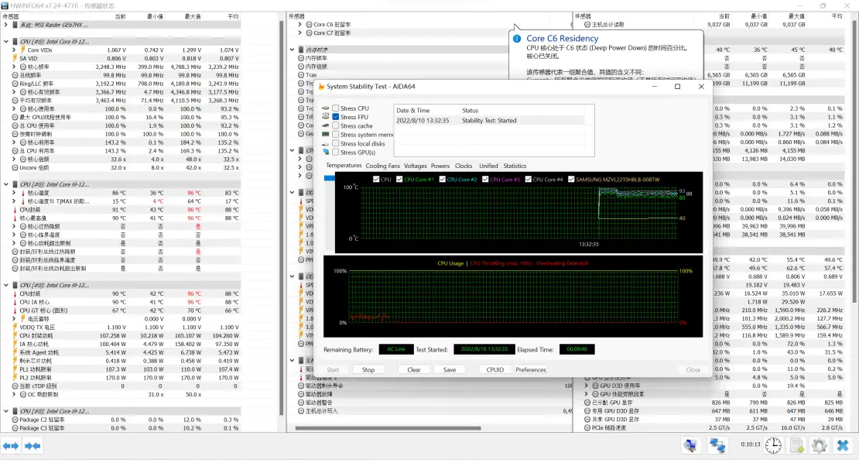This screenshot has height=460, width=859.
Task: Collapse the MSI Raider GE67HX system node
Action: pyautogui.click(x=6, y=24)
